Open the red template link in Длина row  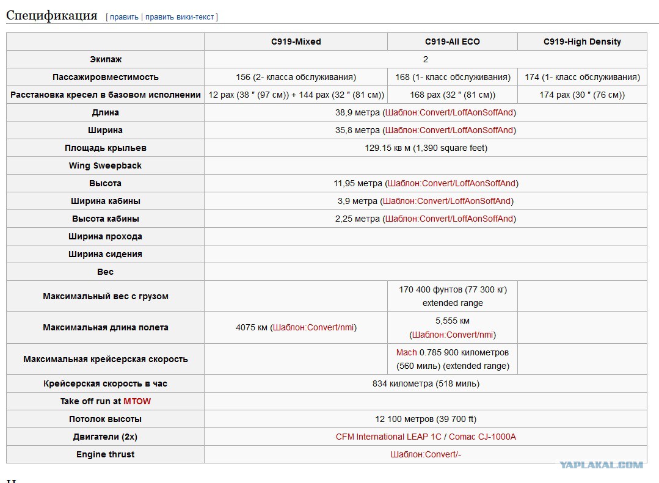coord(450,112)
